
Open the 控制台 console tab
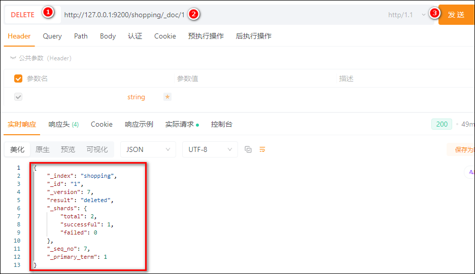(221, 124)
